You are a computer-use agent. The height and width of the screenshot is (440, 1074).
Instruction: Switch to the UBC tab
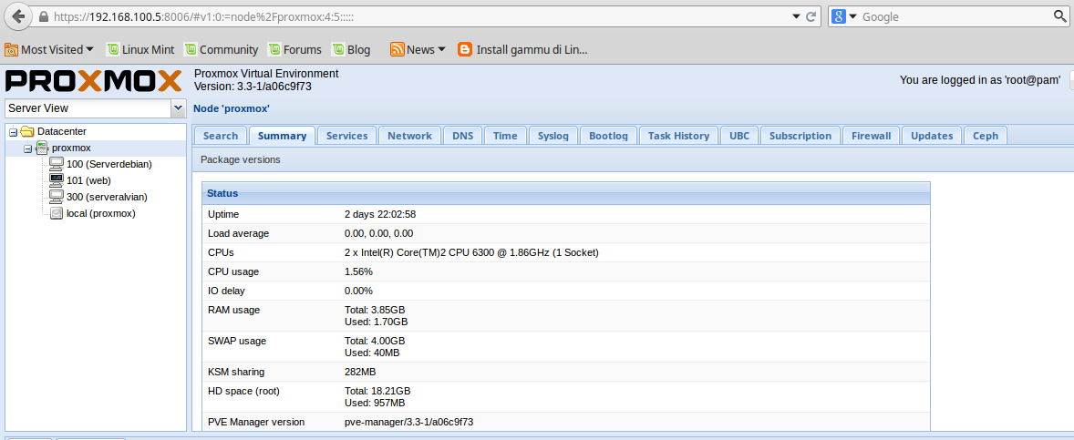[739, 136]
